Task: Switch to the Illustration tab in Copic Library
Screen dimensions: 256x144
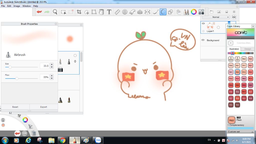Action: coord(234,49)
